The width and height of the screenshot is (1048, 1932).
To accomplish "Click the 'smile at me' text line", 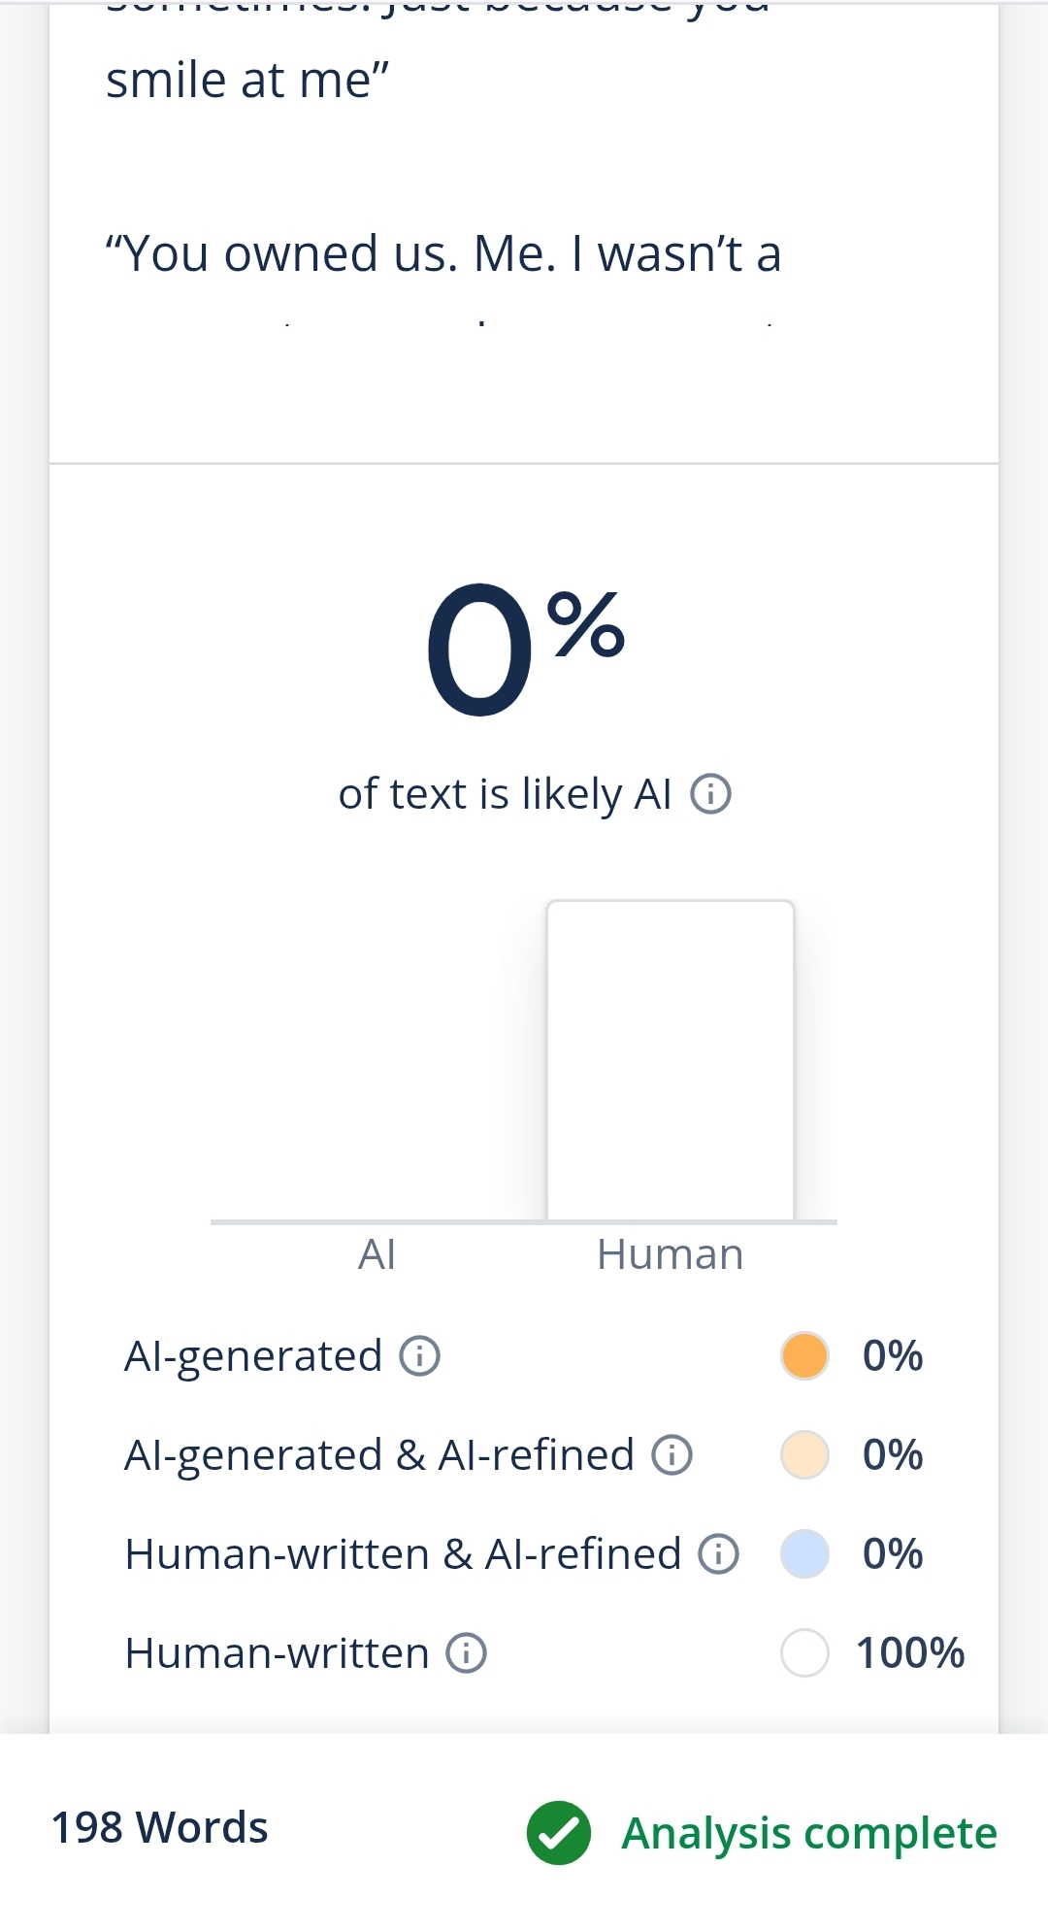I will coord(247,81).
